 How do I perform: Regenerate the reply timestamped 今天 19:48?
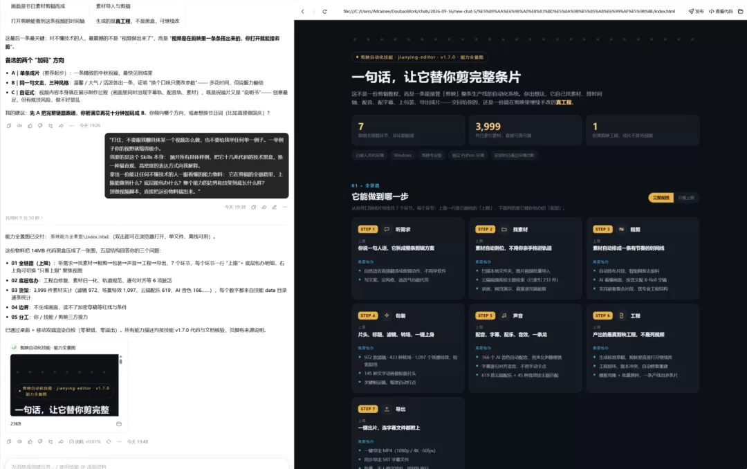109,442
